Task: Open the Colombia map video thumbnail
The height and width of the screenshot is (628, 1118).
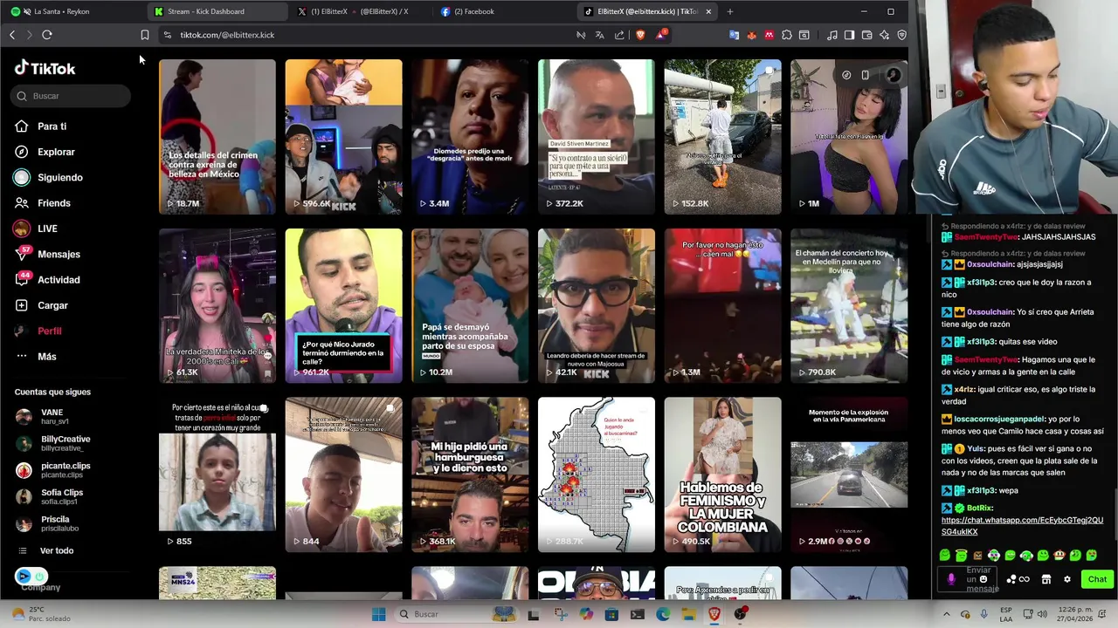Action: [597, 474]
